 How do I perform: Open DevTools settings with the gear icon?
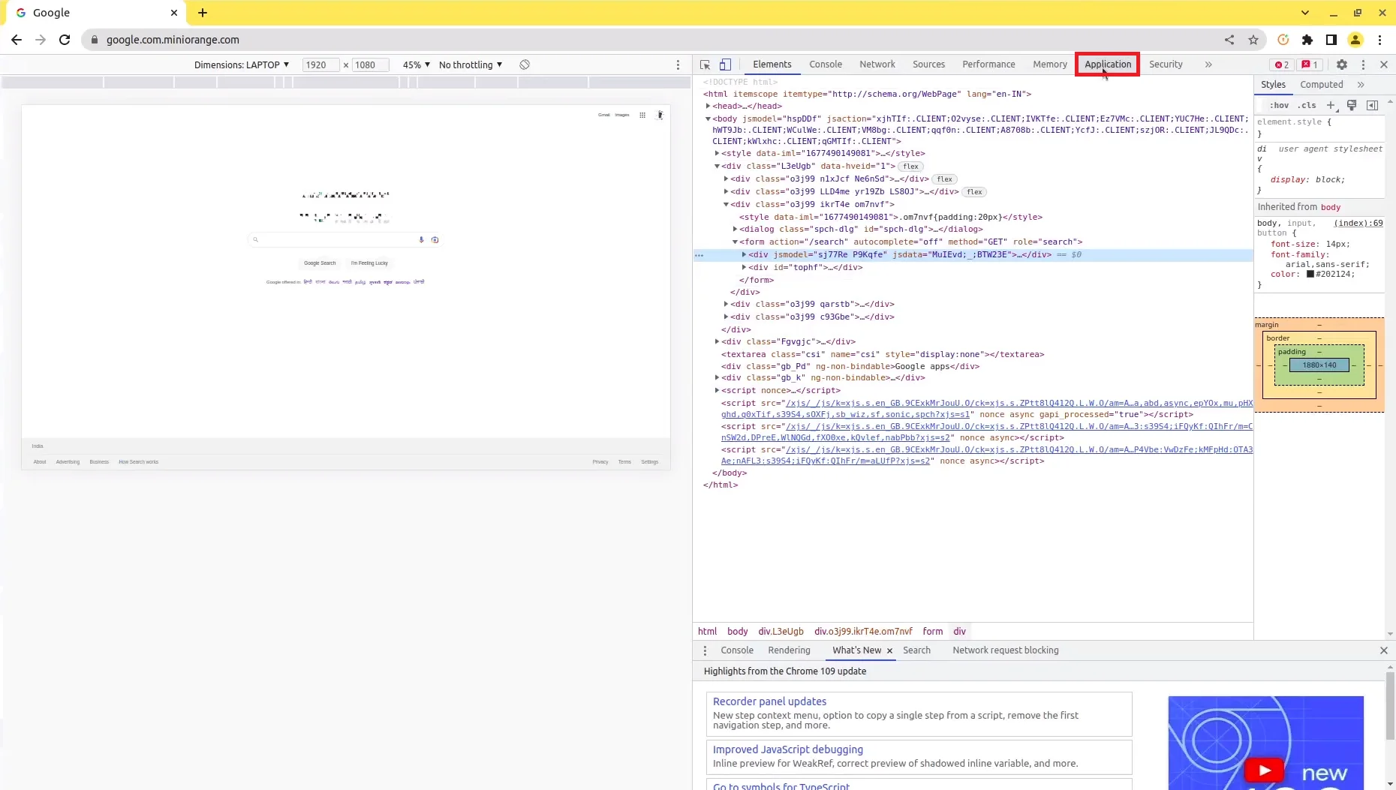click(x=1343, y=65)
